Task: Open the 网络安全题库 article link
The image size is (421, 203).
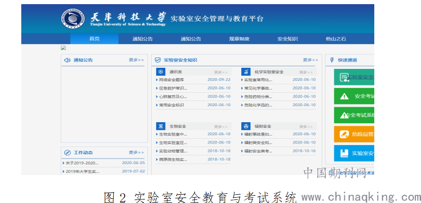Action: click(x=172, y=80)
